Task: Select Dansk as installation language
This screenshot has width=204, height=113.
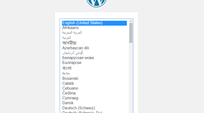Action: pos(68,103)
